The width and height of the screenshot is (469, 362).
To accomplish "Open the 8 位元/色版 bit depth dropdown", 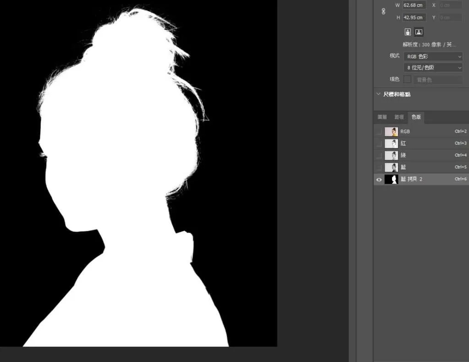I will [x=433, y=68].
